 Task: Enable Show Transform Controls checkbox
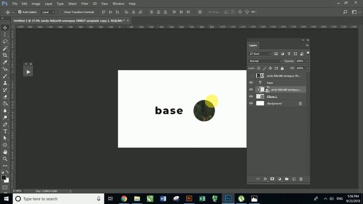point(61,12)
